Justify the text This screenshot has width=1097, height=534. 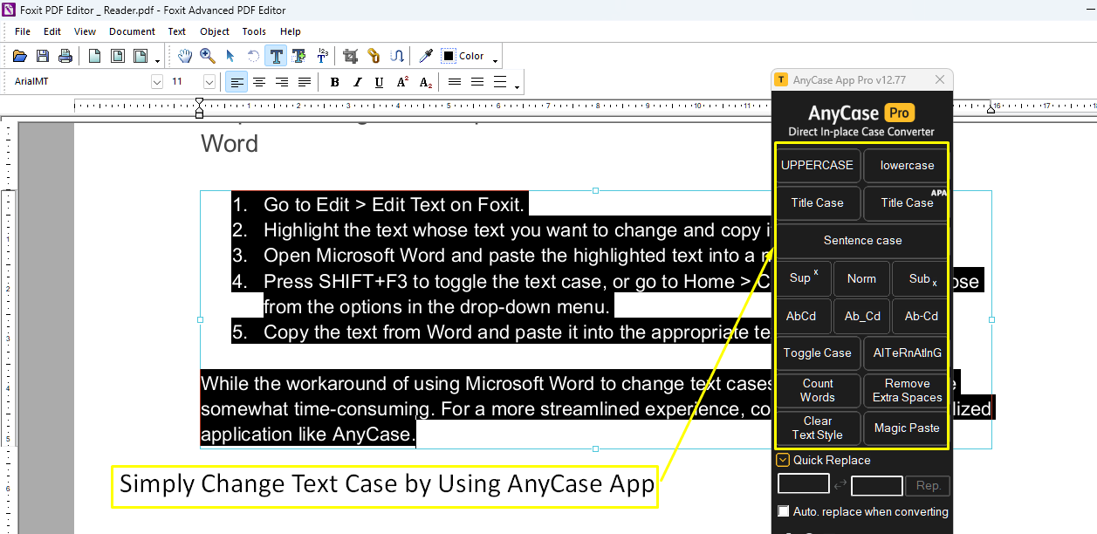(x=305, y=82)
